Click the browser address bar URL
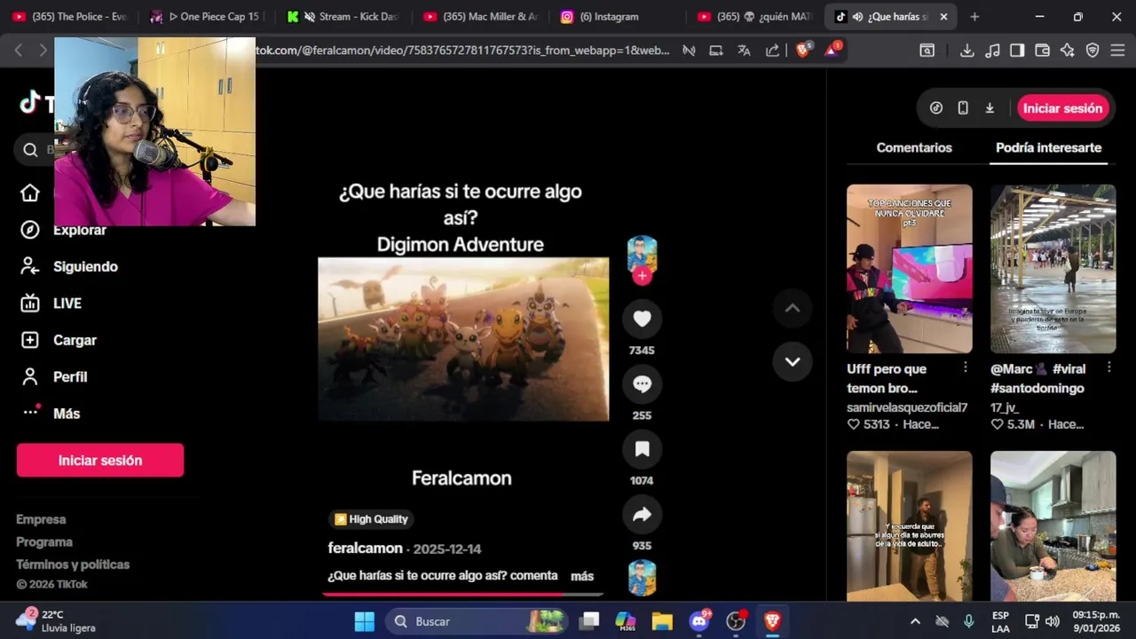This screenshot has height=639, width=1136. [x=461, y=51]
